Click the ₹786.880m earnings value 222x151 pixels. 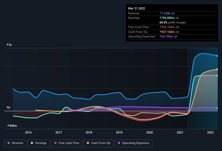(167, 18)
